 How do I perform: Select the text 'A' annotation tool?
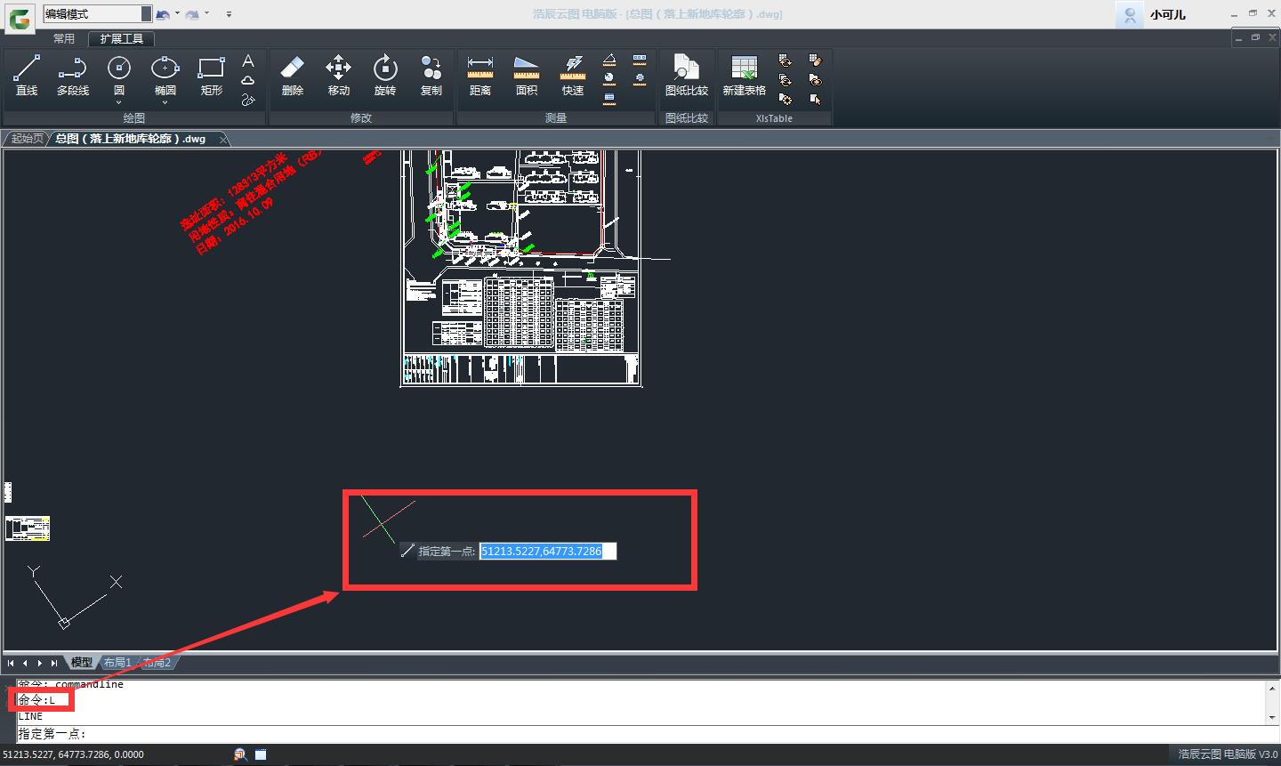[248, 60]
